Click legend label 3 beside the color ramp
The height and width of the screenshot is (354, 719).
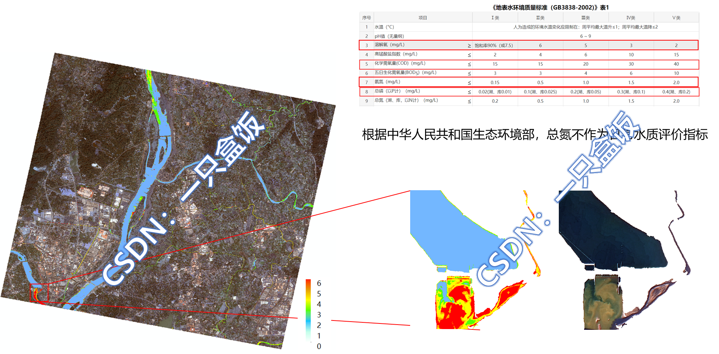click(319, 315)
